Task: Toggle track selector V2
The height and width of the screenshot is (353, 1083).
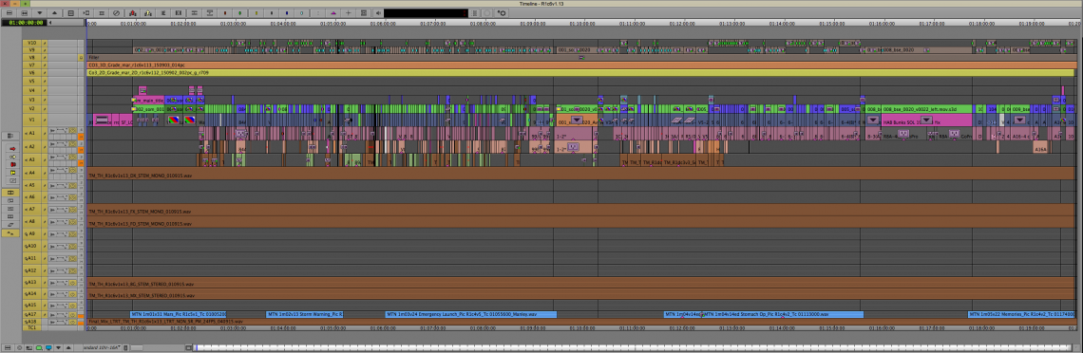Action: [x=31, y=108]
